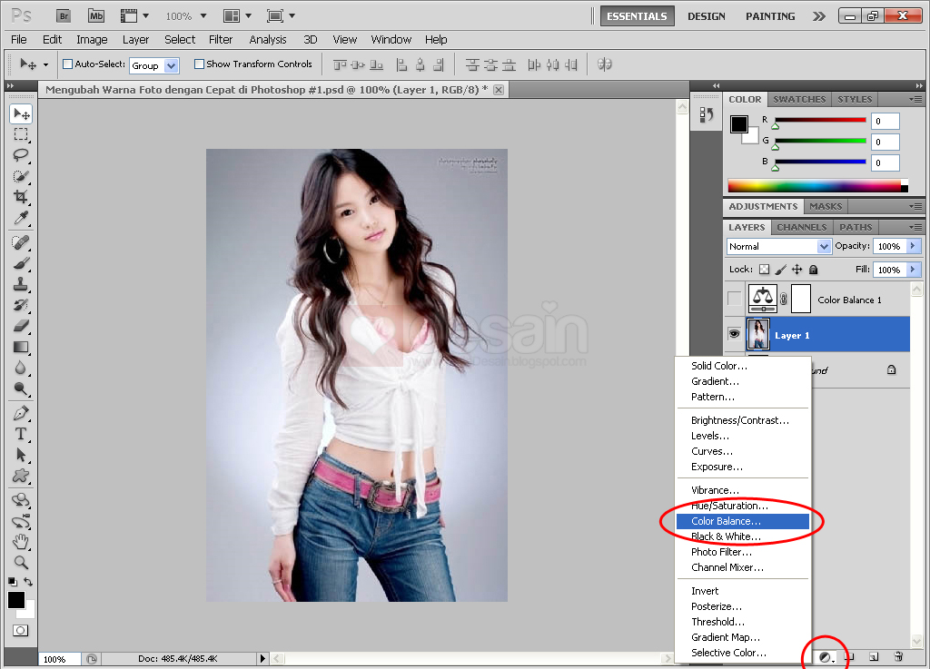The height and width of the screenshot is (669, 930).
Task: Select the Eyedropper tool
Action: click(21, 218)
